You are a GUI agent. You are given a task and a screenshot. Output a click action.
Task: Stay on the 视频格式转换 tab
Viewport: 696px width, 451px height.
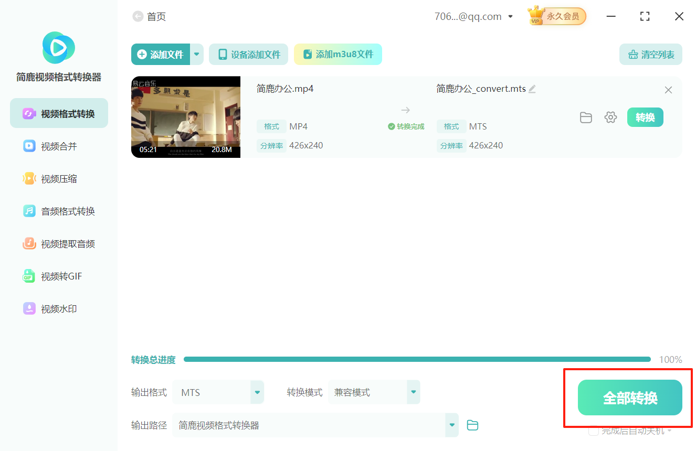point(58,113)
